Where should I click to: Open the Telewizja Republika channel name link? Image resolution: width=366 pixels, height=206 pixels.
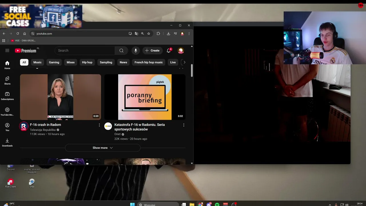click(43, 130)
